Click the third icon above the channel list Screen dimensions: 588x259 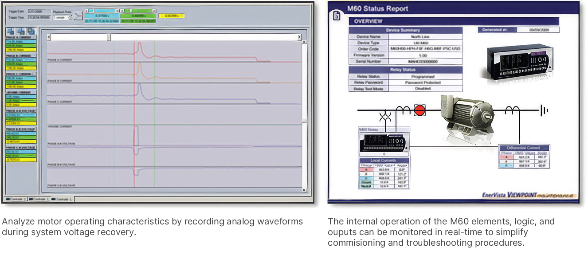coord(31,31)
